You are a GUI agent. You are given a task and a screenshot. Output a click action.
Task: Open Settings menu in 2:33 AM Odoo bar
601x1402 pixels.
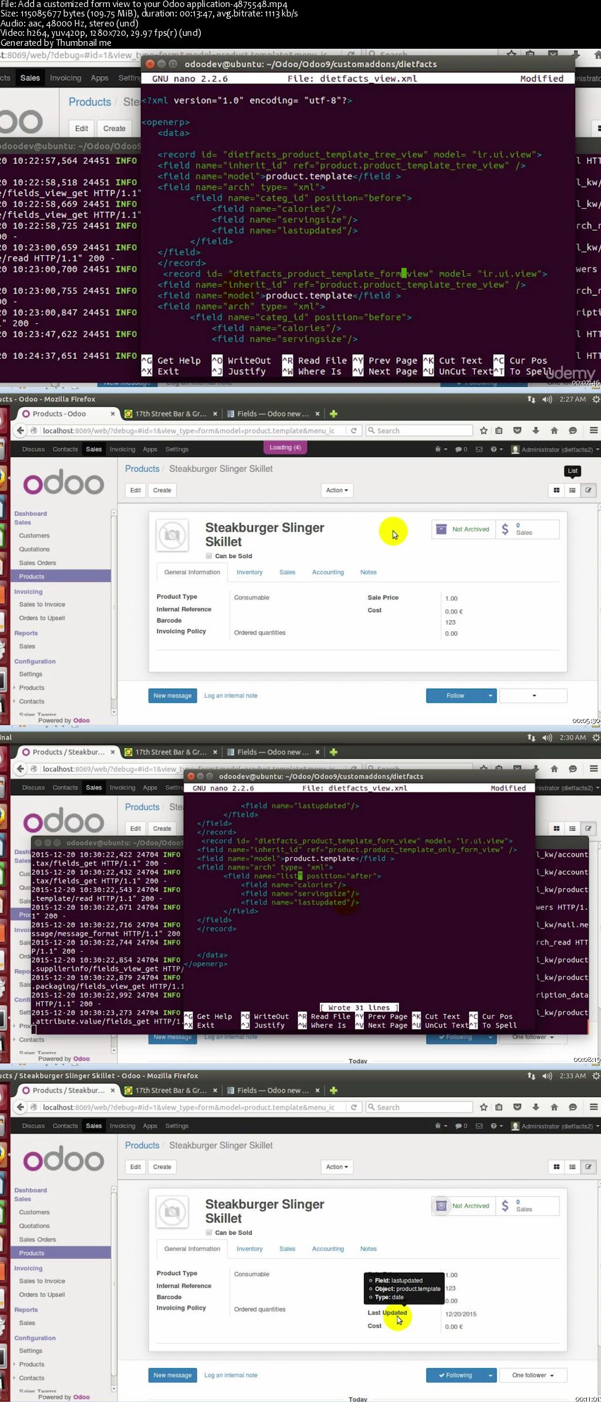[x=177, y=1126]
